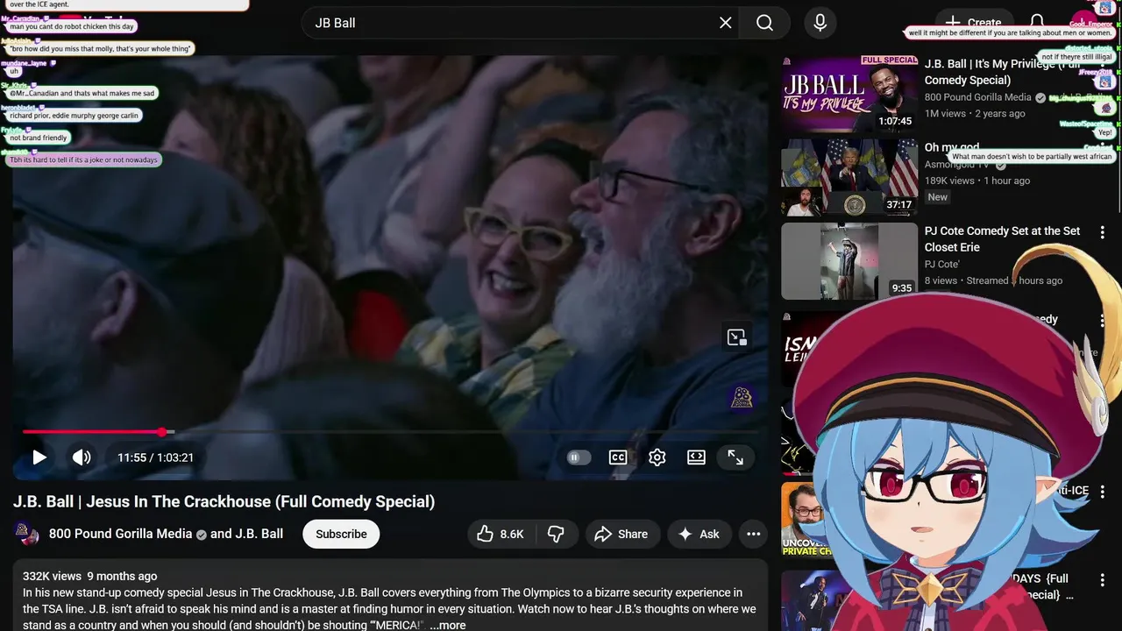Click the magnifier search button
The image size is (1122, 631).
coord(764,23)
